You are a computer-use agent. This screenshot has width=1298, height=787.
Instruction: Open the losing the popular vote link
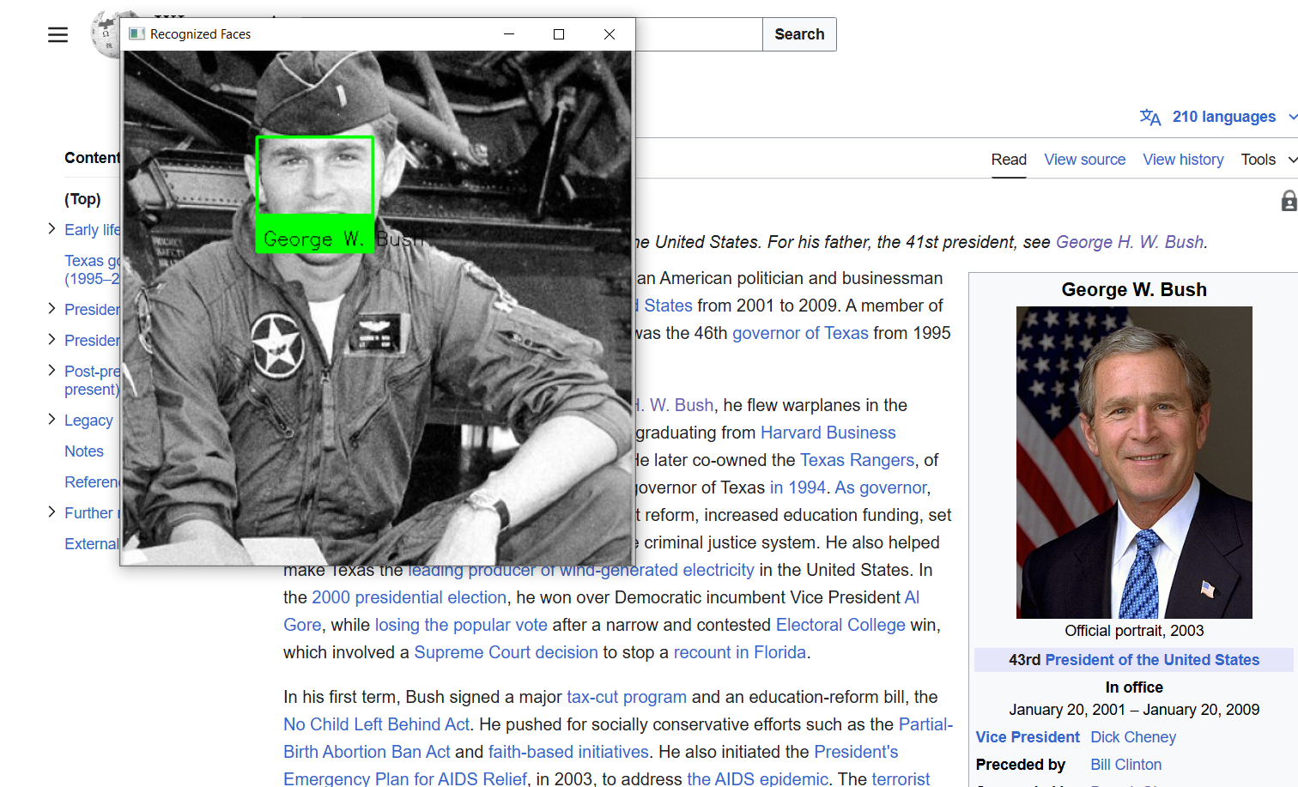(x=461, y=625)
